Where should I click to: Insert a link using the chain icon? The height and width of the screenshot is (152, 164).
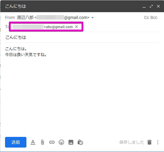pyautogui.click(x=52, y=142)
